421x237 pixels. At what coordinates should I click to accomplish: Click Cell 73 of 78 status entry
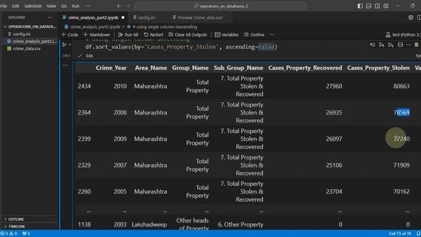tap(400, 234)
